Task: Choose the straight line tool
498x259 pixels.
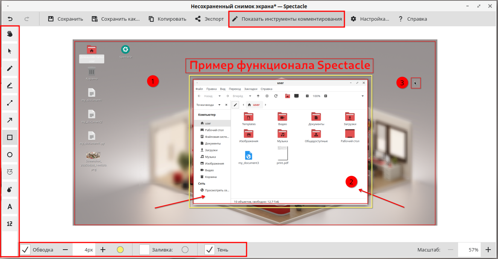Action: 10,103
